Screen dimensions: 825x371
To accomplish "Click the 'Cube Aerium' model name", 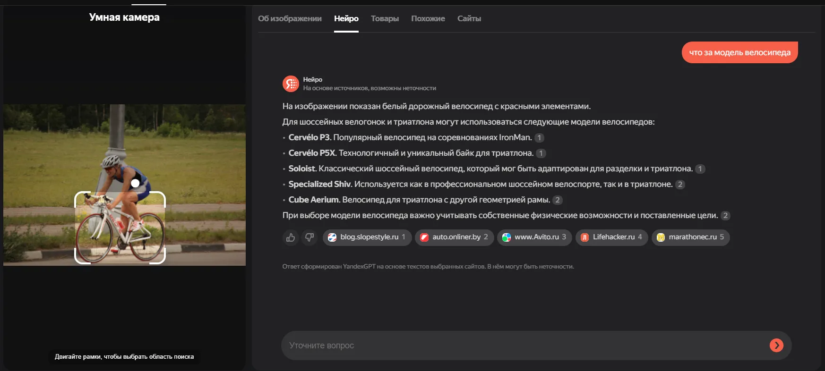I will point(314,200).
